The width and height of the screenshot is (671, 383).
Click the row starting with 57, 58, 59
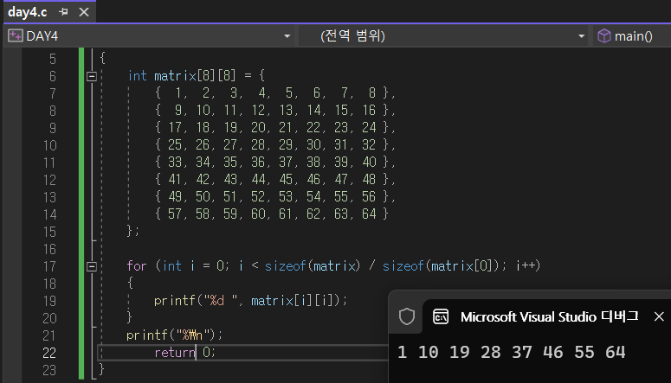click(x=272, y=214)
